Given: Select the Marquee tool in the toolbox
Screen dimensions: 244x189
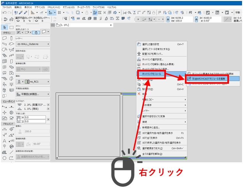Looking at the screenshot, I should [x=11, y=27].
